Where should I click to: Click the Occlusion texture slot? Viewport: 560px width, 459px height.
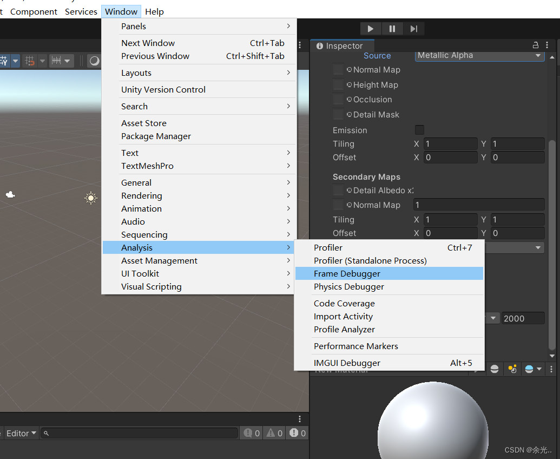point(338,99)
